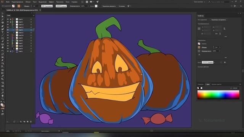Select the Eraser tool
Image resolution: width=244 pixels, height=137 pixels.
pyautogui.click(x=3, y=48)
